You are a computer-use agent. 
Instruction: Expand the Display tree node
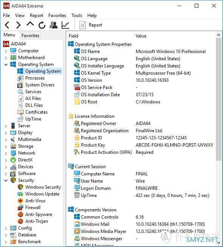pos(6,133)
